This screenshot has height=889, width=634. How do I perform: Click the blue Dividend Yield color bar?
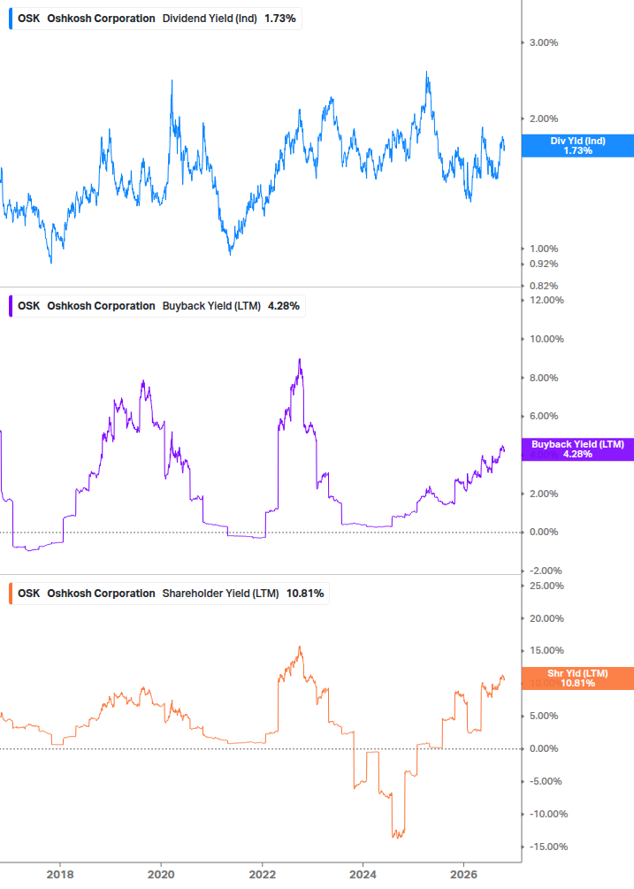(x=11, y=19)
